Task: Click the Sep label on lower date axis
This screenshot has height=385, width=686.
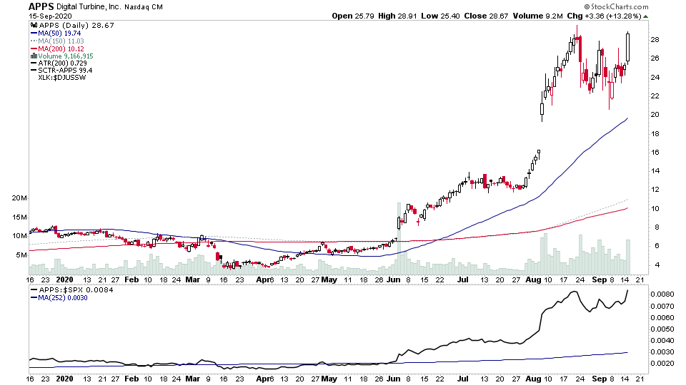Action: coord(600,379)
